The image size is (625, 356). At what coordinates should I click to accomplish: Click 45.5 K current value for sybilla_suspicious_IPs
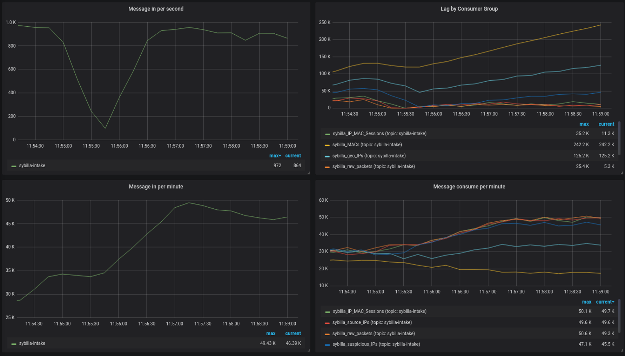[608, 344]
